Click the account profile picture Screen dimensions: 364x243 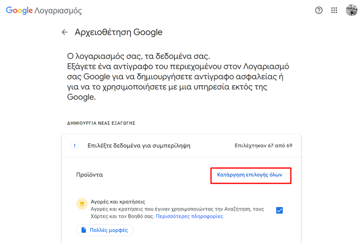coord(351,10)
